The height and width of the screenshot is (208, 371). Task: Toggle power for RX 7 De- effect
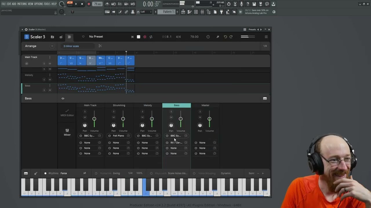coord(167,143)
